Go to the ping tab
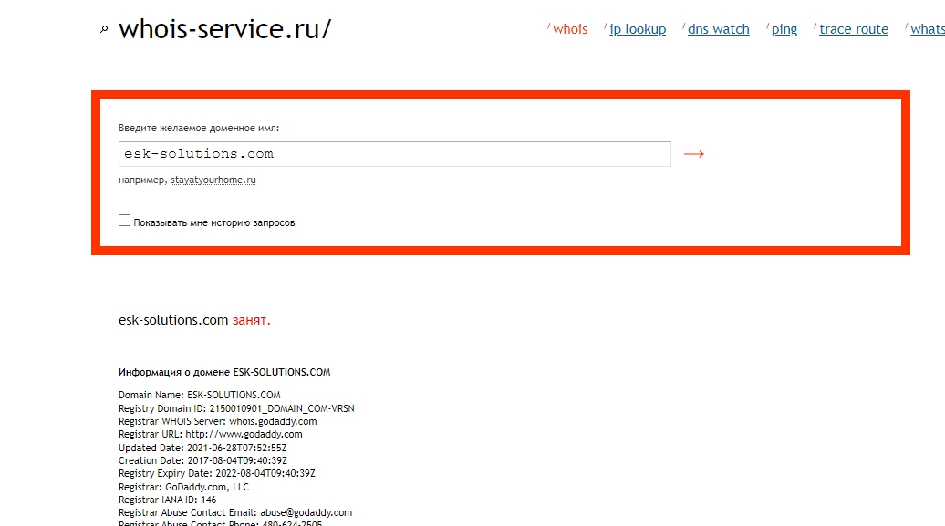The width and height of the screenshot is (945, 526). point(784,29)
